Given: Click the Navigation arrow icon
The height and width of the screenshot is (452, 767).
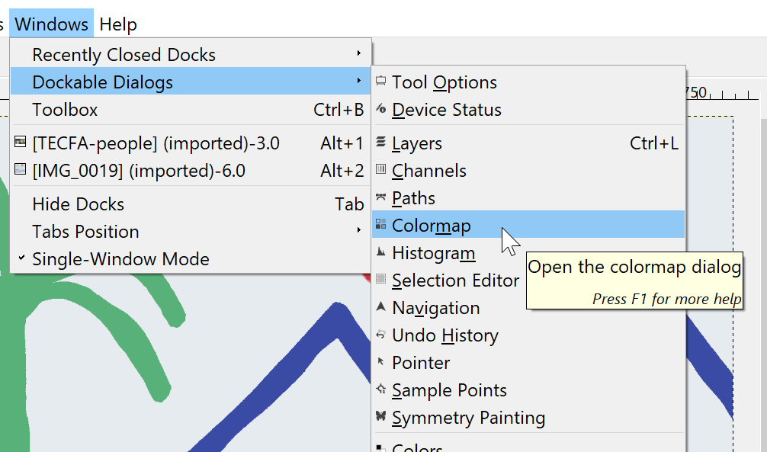Looking at the screenshot, I should pyautogui.click(x=381, y=308).
